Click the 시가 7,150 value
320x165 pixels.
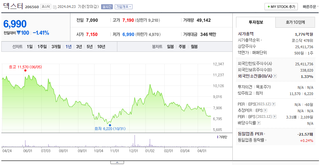[x=92, y=34]
